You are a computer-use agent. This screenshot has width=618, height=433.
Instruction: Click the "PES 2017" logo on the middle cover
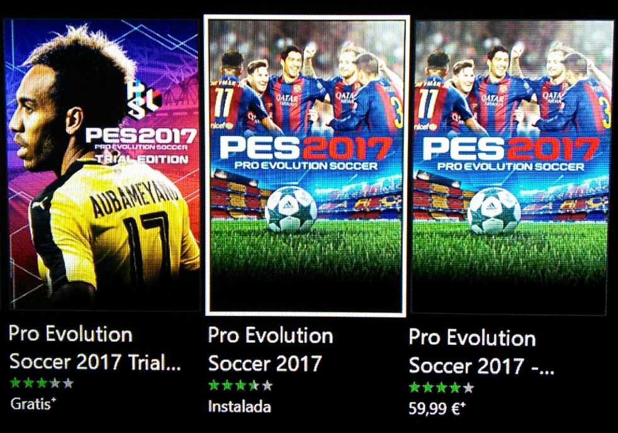coord(306,154)
